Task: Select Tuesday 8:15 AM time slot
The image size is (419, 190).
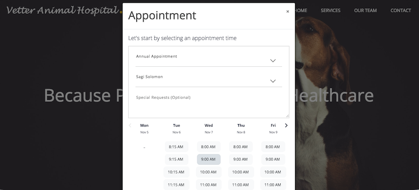Action: pyautogui.click(x=176, y=147)
